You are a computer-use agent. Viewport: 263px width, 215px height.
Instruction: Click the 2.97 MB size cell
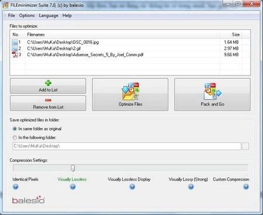click(x=231, y=48)
